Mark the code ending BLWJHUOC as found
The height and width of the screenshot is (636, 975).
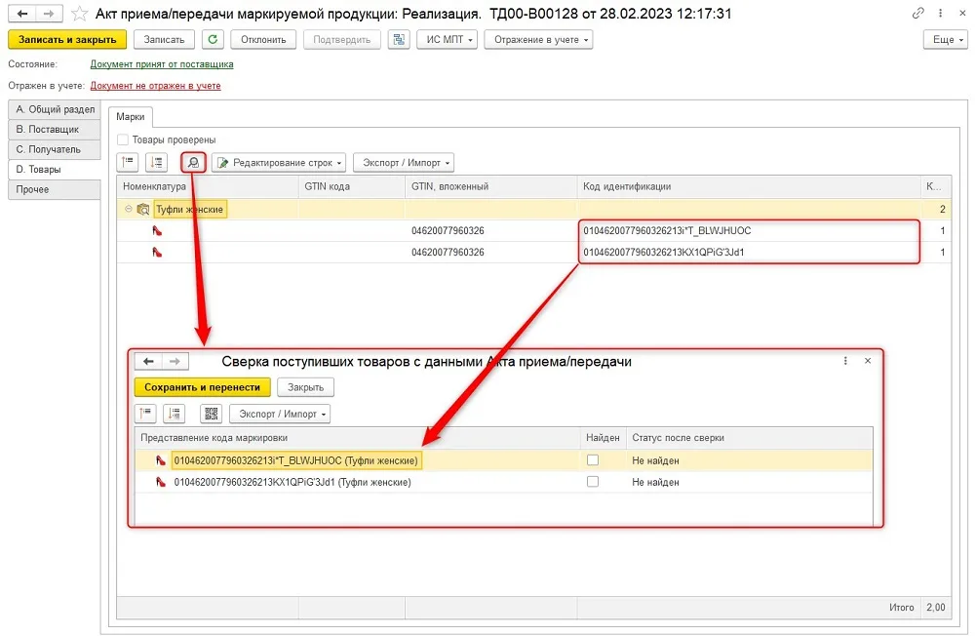tap(593, 459)
